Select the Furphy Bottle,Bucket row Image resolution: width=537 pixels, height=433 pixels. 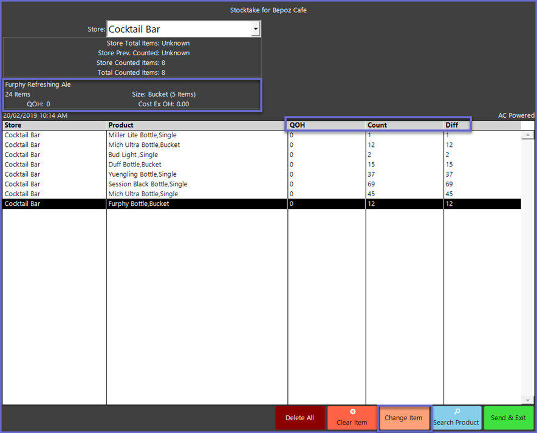(x=262, y=203)
